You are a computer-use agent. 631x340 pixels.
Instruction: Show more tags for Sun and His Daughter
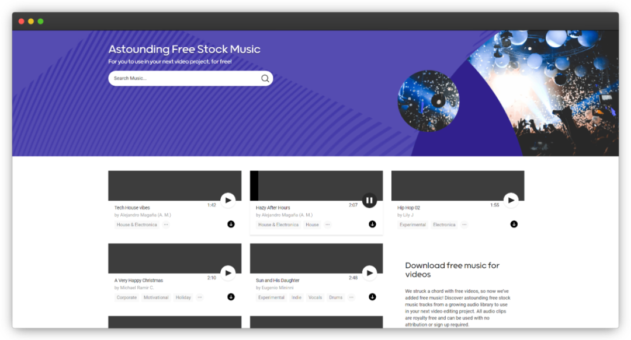point(351,297)
